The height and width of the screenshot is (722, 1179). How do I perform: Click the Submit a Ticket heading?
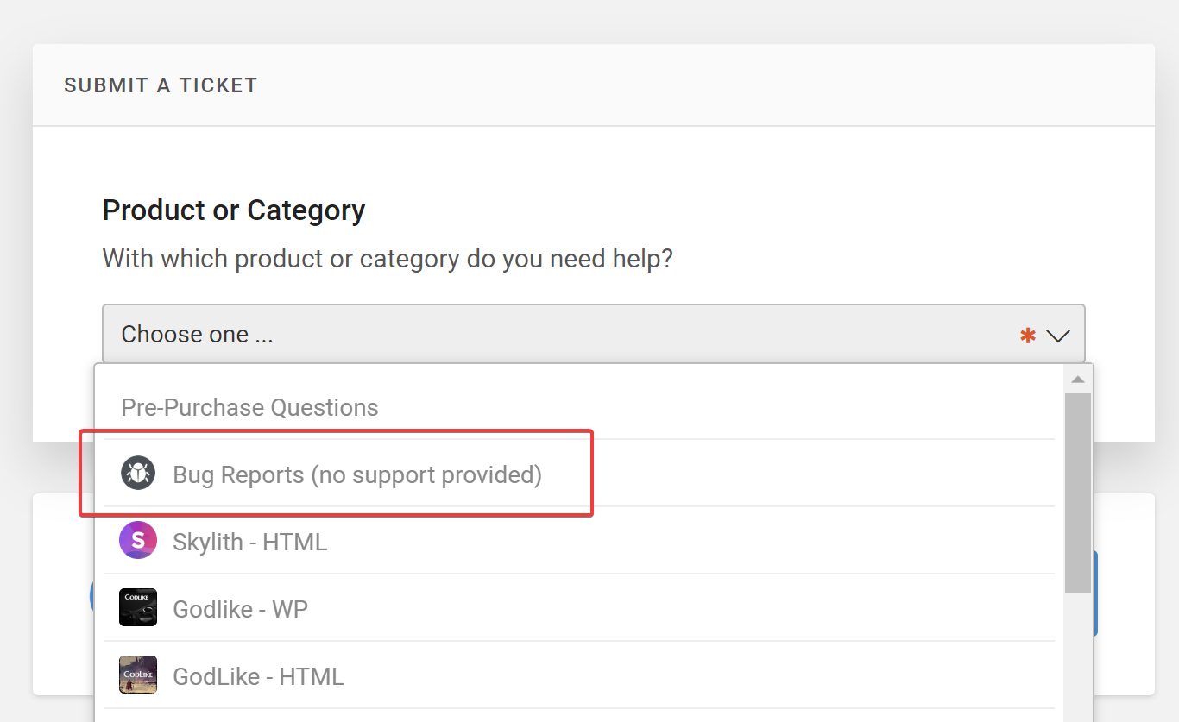click(161, 85)
